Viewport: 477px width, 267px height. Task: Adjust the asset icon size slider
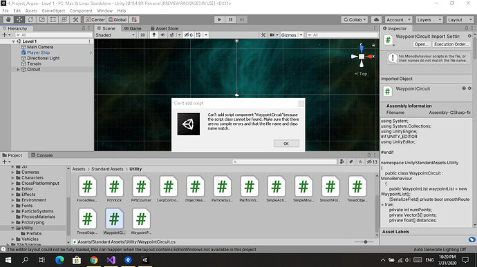pyautogui.click(x=365, y=241)
